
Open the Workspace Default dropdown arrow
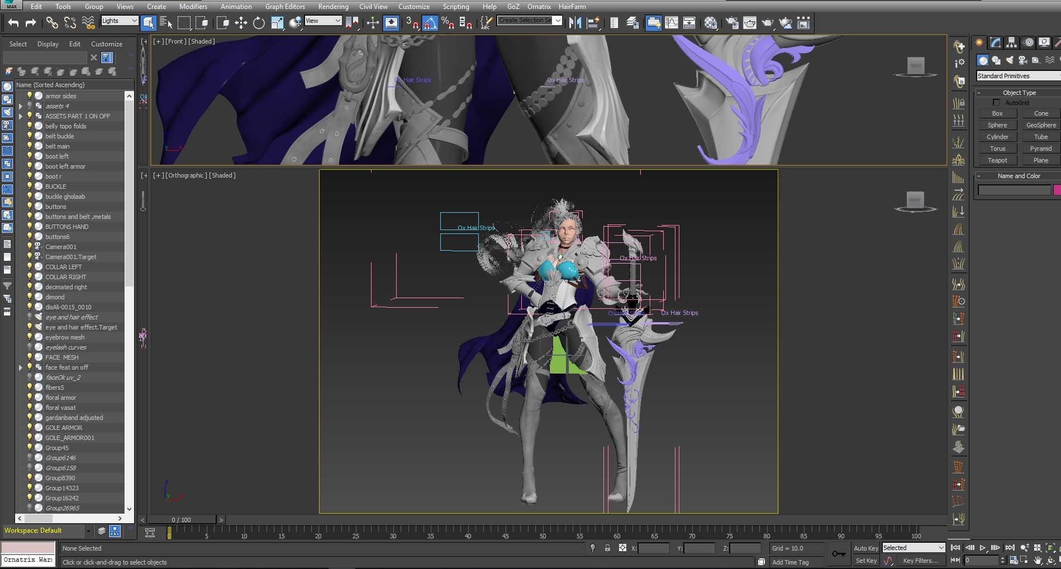click(88, 530)
